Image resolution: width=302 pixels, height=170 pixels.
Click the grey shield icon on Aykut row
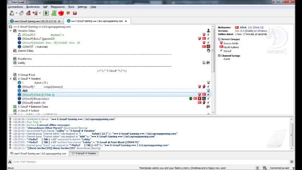[208, 83]
